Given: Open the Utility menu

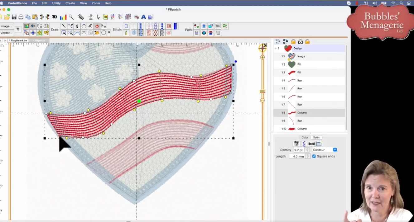Looking at the screenshot, I should coord(56,3).
